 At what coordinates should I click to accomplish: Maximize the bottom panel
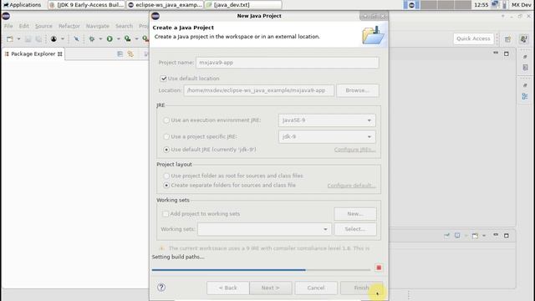tap(507, 236)
